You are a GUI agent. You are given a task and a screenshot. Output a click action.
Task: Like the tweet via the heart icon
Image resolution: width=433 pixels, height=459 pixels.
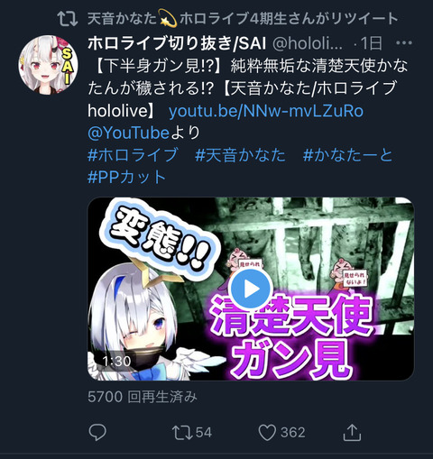click(267, 433)
